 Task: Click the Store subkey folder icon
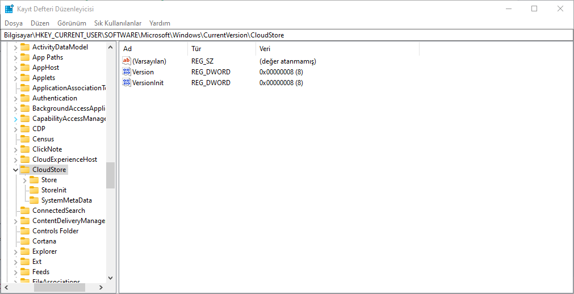34,180
